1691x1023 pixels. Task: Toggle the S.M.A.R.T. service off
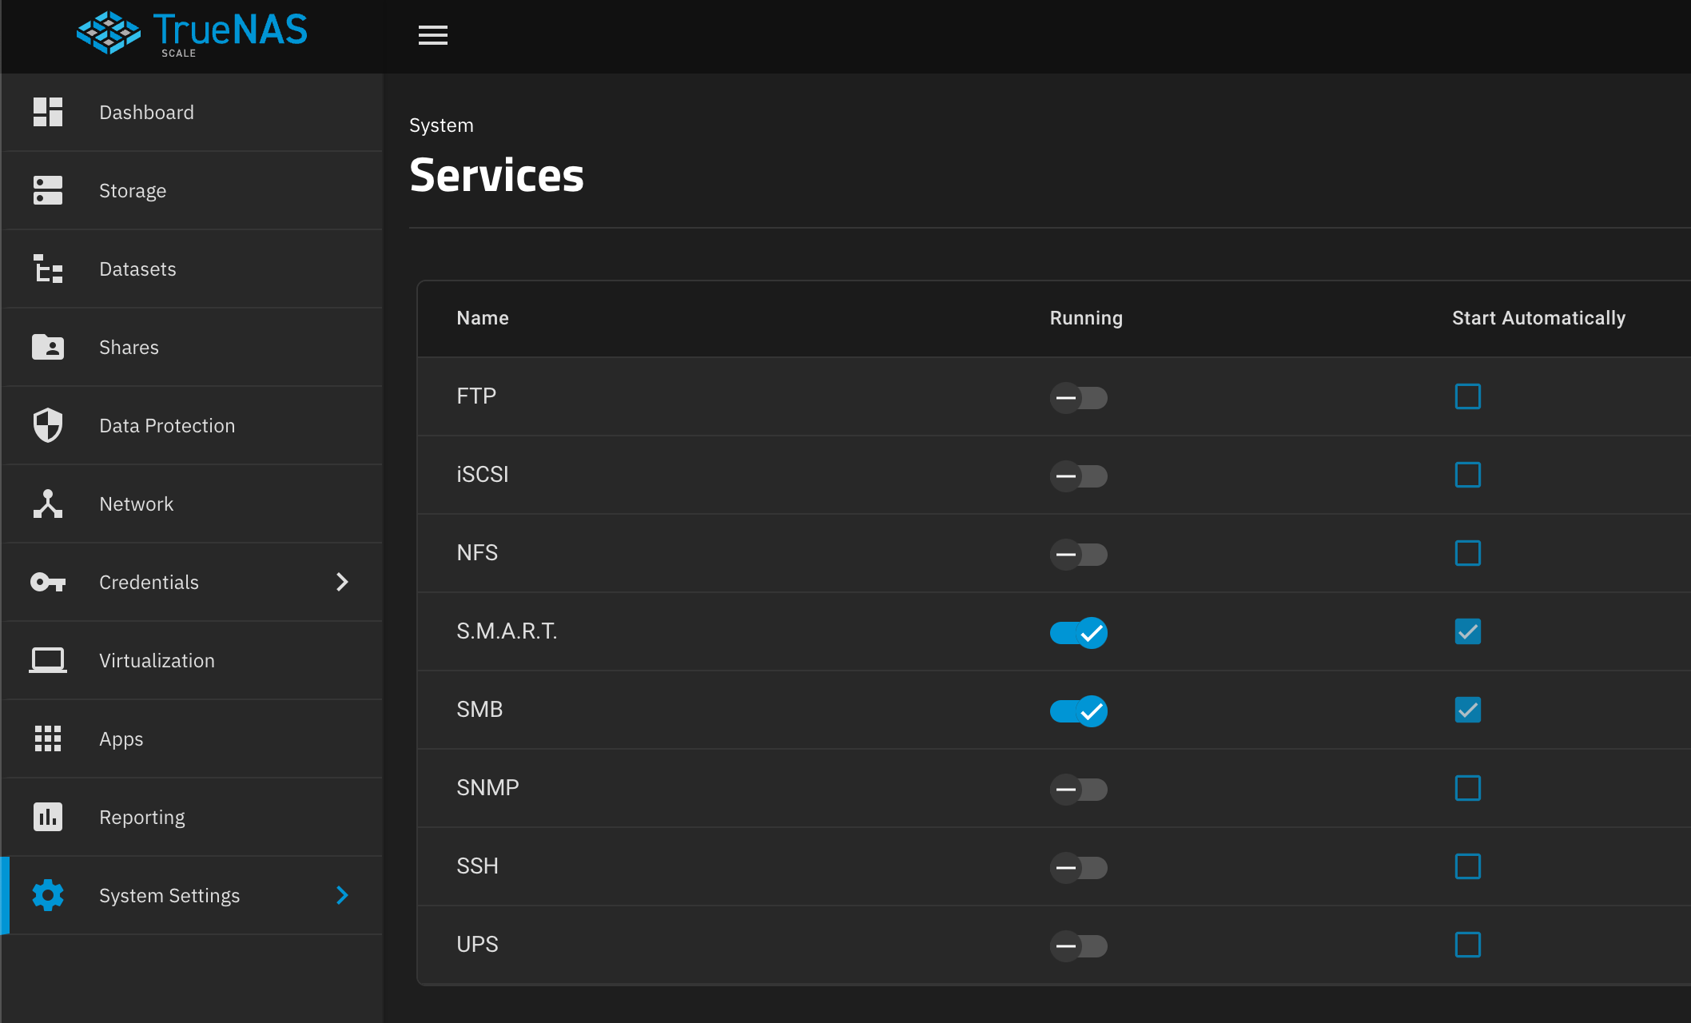coord(1079,631)
